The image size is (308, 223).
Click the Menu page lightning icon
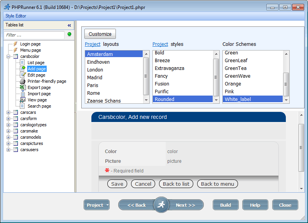point(16,50)
